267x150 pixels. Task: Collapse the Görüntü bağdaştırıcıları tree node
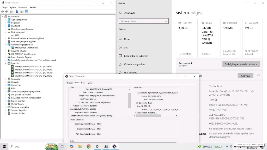6,45
